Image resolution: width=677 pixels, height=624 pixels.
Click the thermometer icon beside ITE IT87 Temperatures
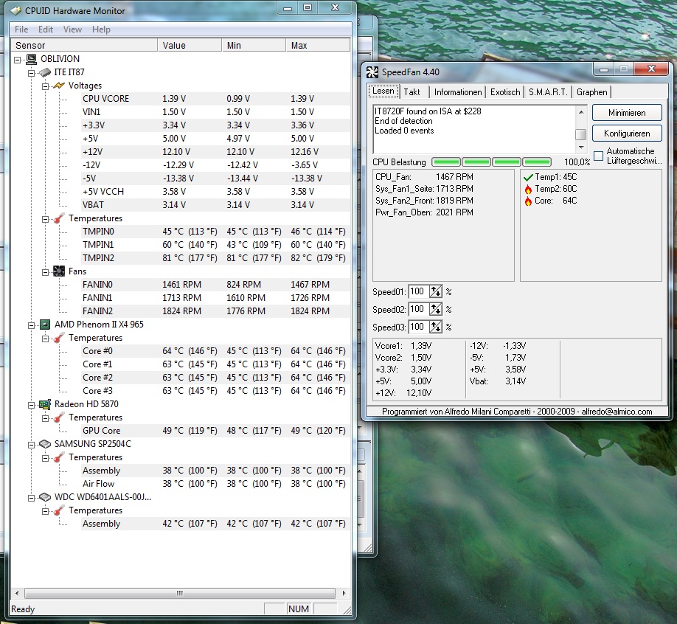[x=59, y=218]
